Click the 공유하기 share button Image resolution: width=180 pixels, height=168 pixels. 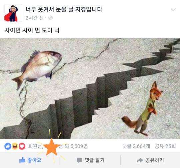point(150,160)
